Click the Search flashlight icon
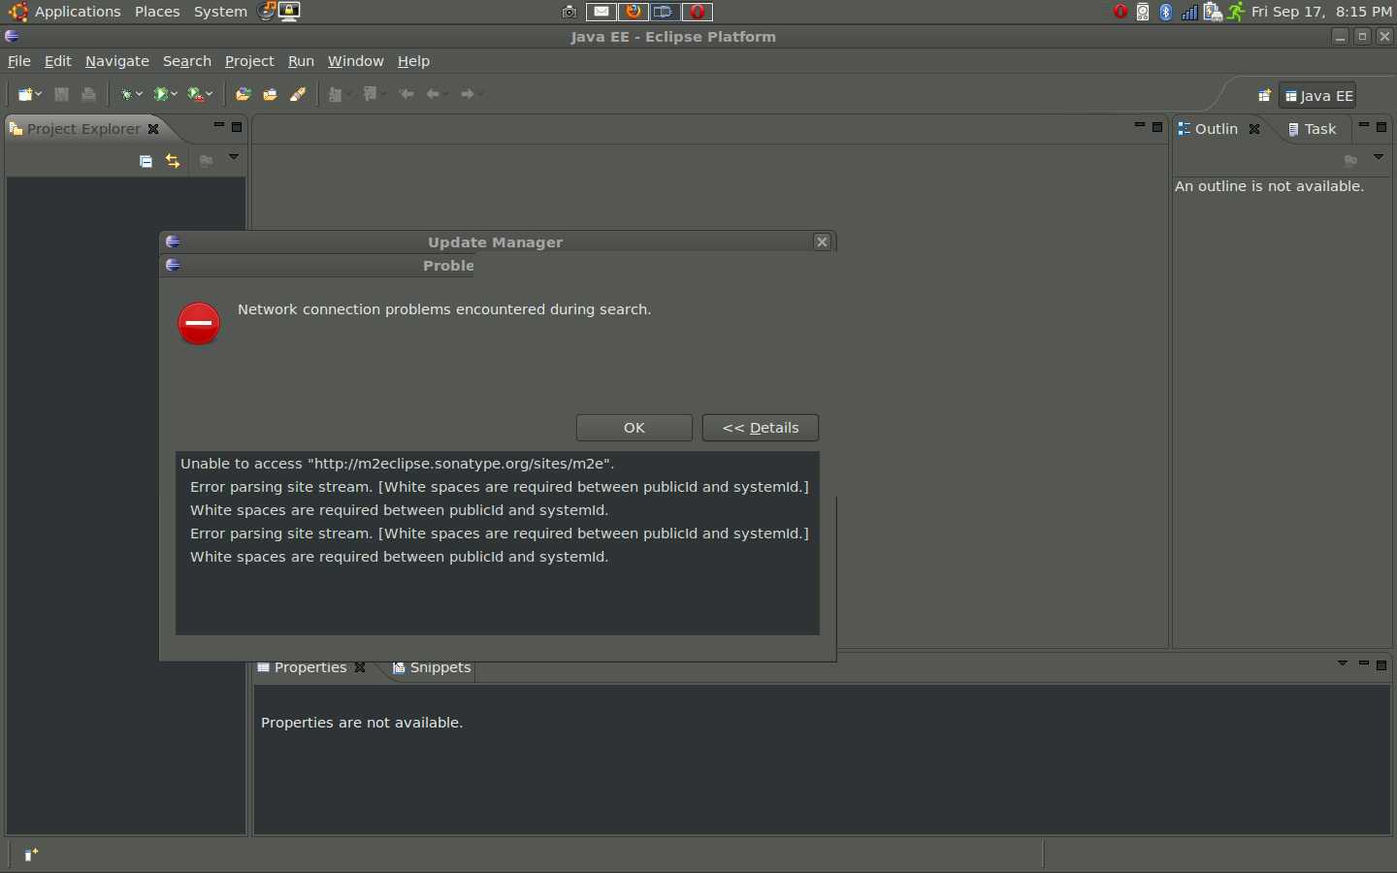Image resolution: width=1397 pixels, height=873 pixels. 298,94
